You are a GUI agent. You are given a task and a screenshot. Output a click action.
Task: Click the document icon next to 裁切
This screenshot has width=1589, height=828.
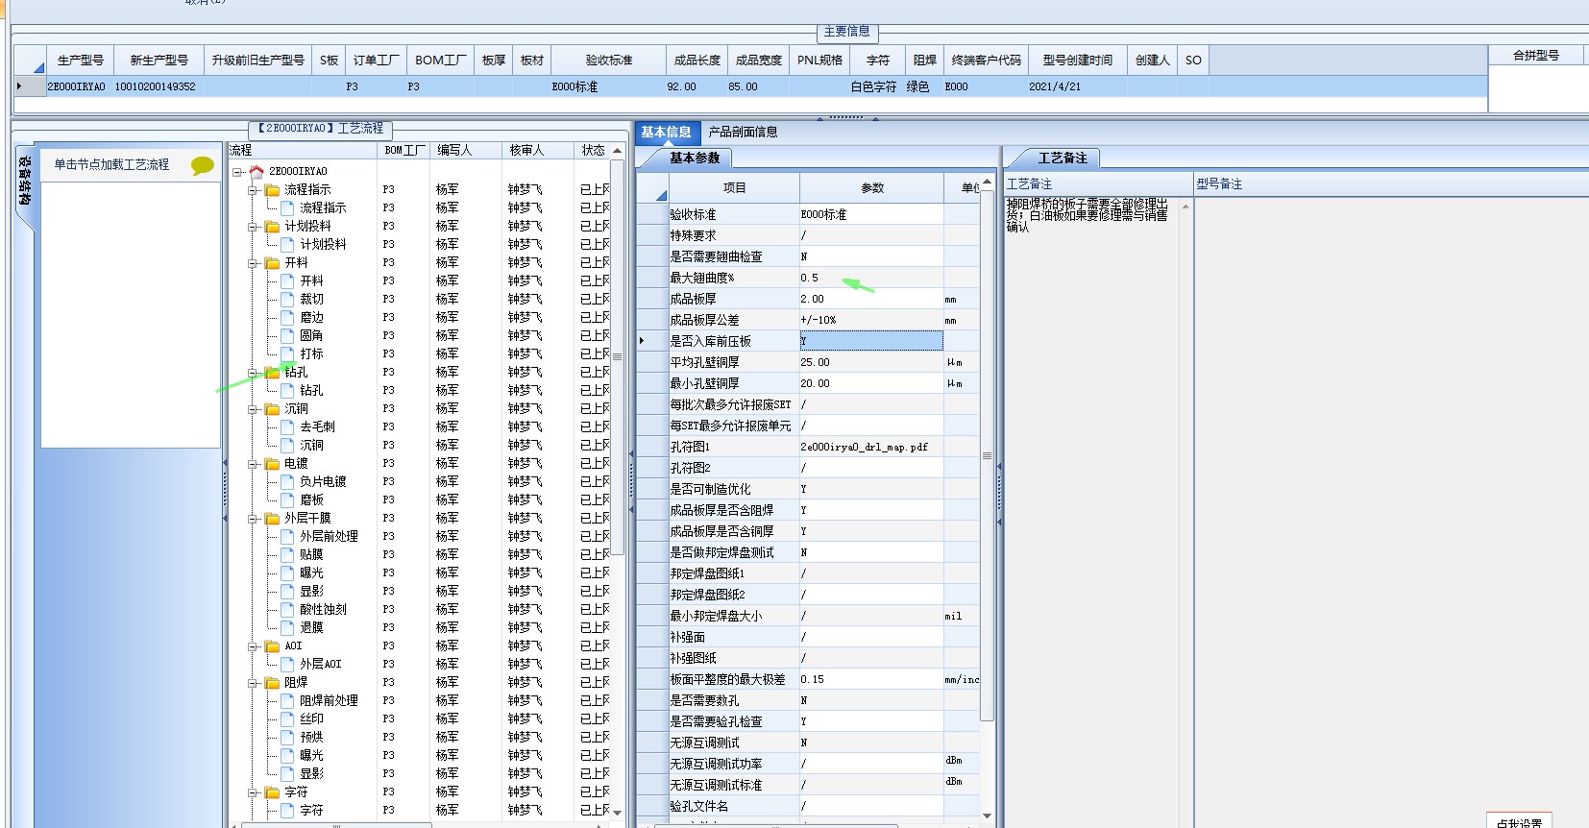287,299
